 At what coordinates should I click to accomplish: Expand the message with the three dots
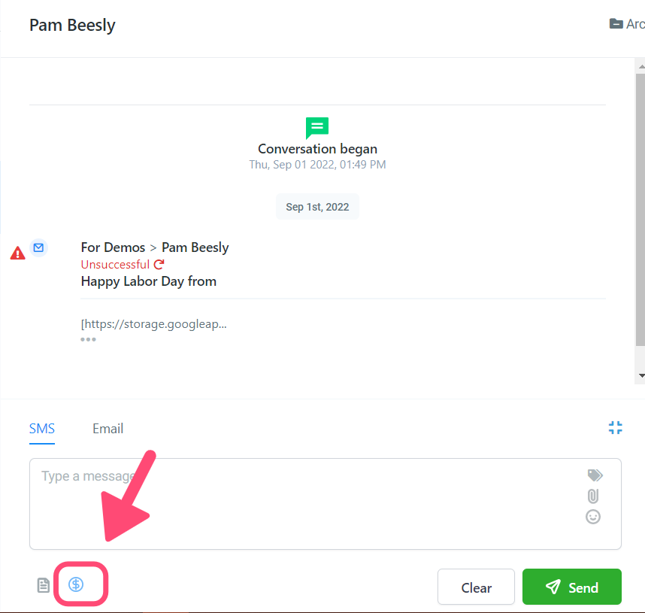click(88, 339)
